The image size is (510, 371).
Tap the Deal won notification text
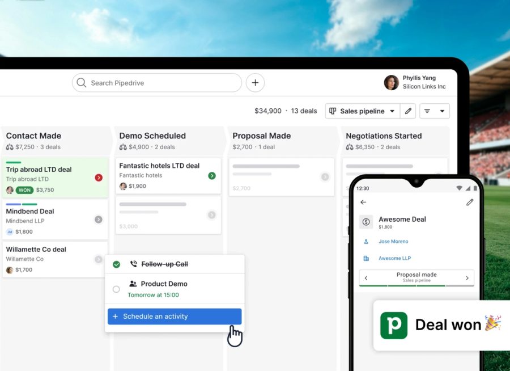pyautogui.click(x=448, y=324)
